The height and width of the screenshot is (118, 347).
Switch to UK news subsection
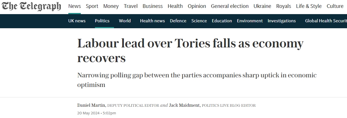click(x=77, y=21)
